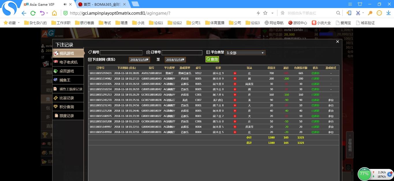
Task: Click the 局号 input field
Action: click(121, 53)
